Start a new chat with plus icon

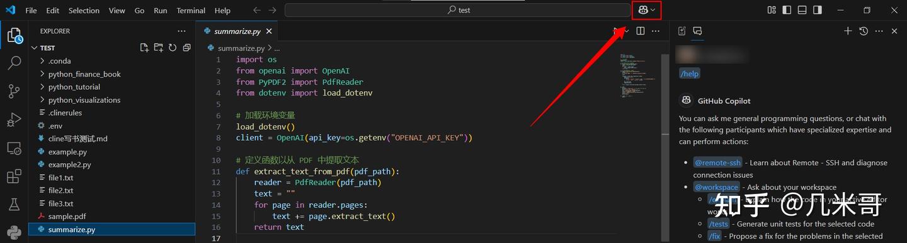point(848,31)
